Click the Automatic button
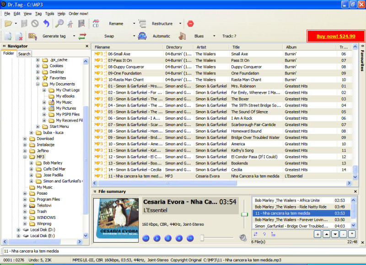 pos(161,36)
